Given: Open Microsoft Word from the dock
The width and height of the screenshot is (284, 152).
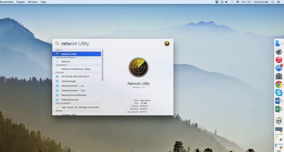Looking at the screenshot, I should pyautogui.click(x=279, y=101).
